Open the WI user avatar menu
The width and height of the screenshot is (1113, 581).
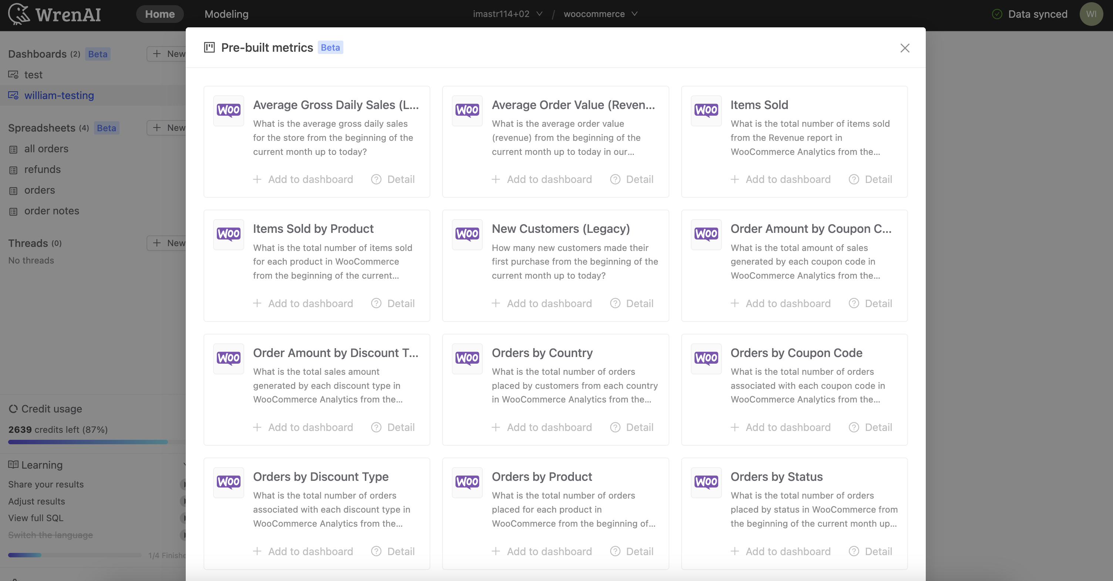1091,14
